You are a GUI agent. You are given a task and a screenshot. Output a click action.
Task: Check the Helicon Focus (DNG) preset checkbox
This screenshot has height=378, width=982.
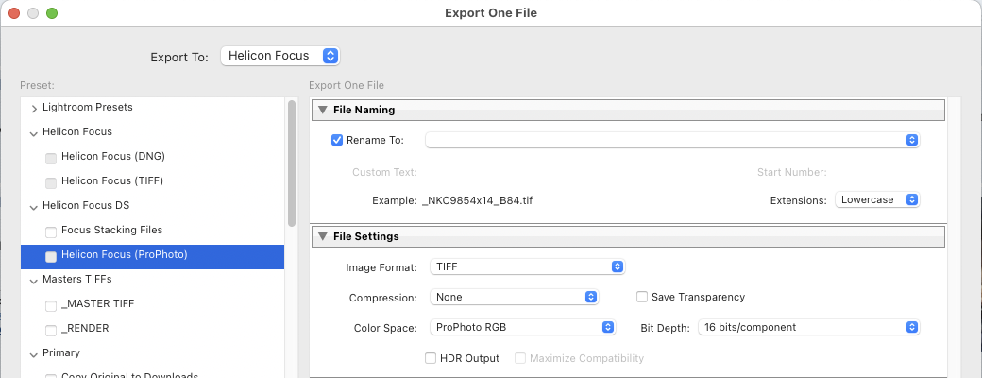[x=51, y=158]
